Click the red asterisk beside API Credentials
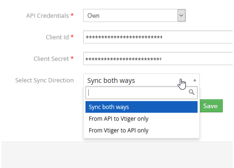 tap(72, 15)
